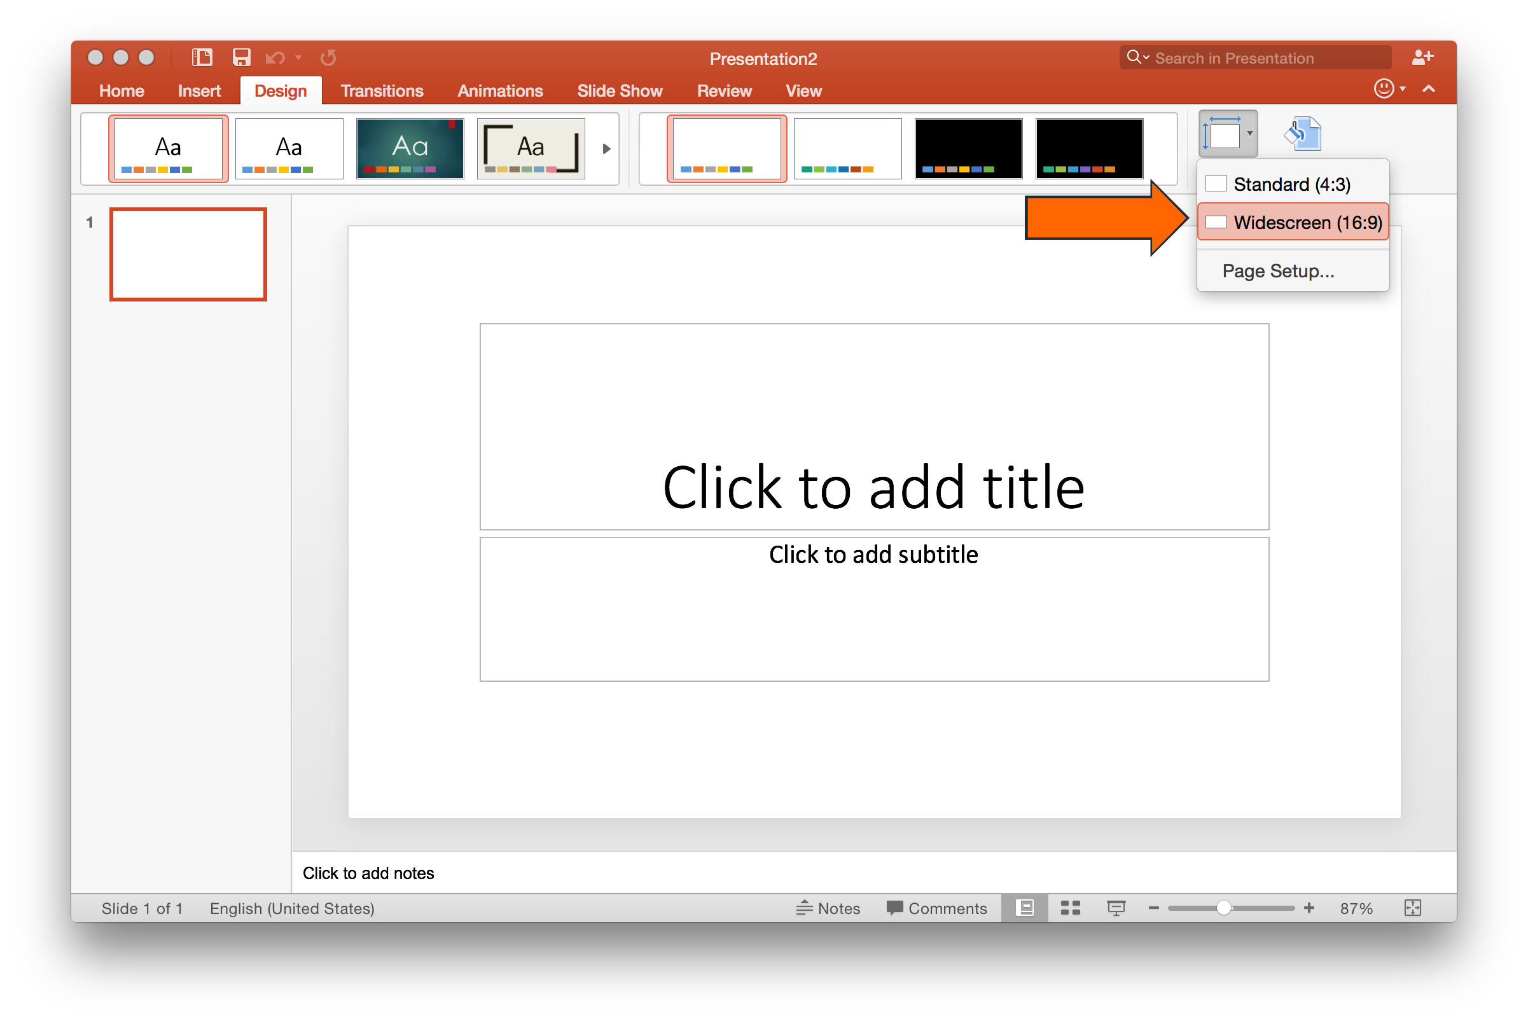
Task: Expand the themes gallery arrow
Action: pyautogui.click(x=606, y=148)
